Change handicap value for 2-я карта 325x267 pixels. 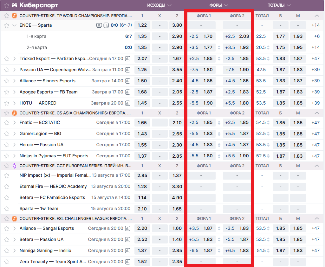tap(219, 48)
